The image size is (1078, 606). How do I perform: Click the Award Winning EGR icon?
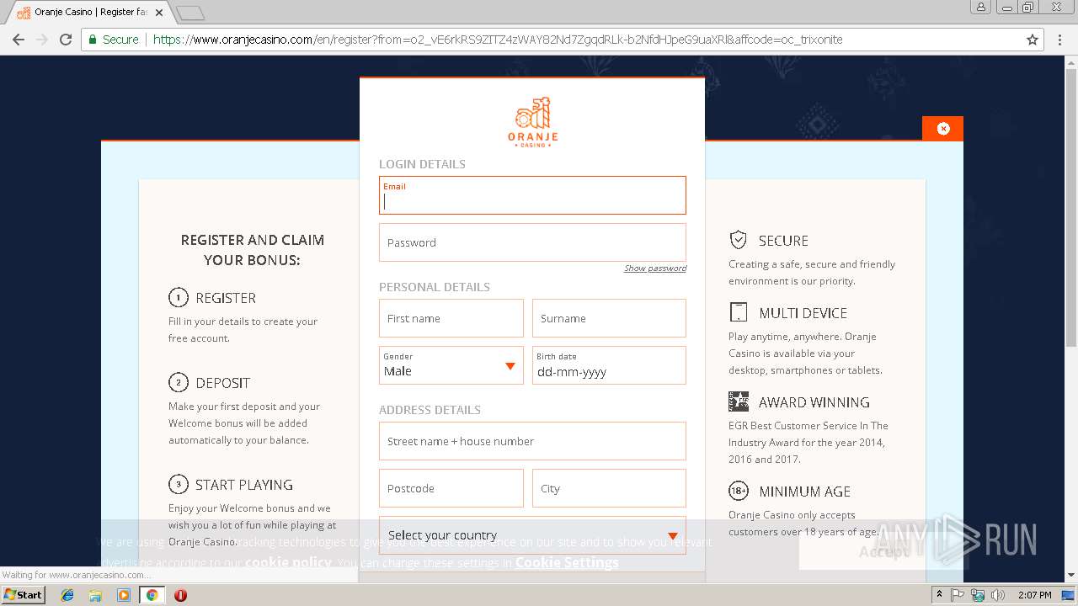point(738,401)
